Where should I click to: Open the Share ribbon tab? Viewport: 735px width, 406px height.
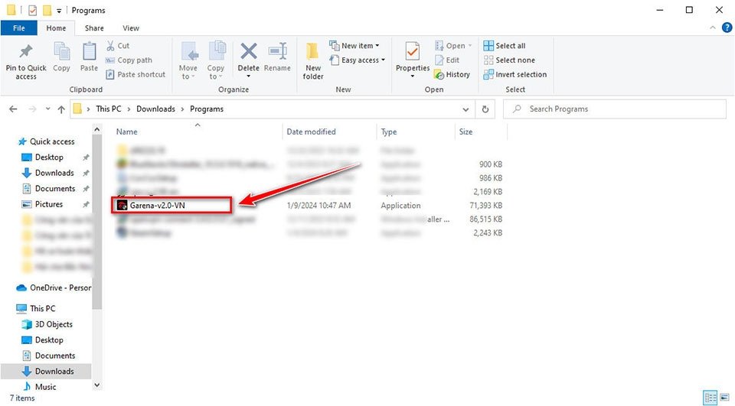tap(94, 28)
